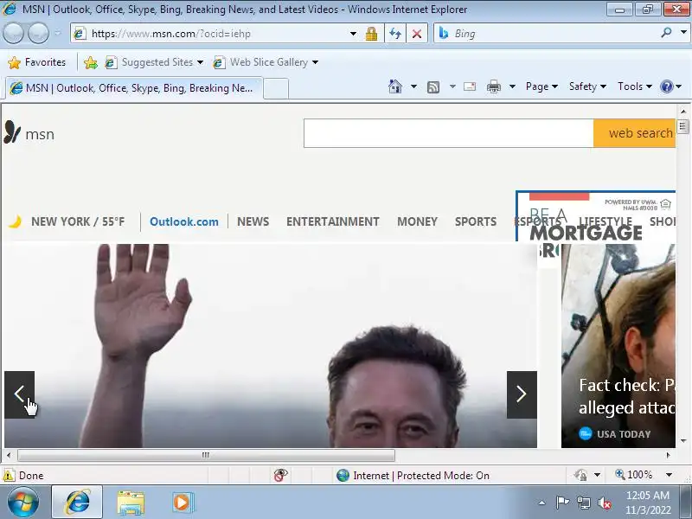The width and height of the screenshot is (692, 519).
Task: Click the Back navigation button
Action: [x=13, y=33]
